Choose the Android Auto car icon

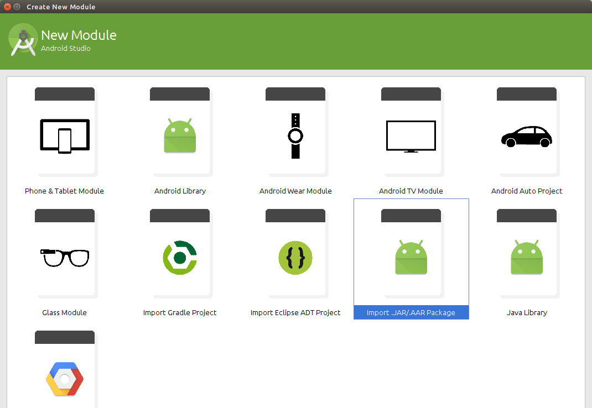coord(527,137)
